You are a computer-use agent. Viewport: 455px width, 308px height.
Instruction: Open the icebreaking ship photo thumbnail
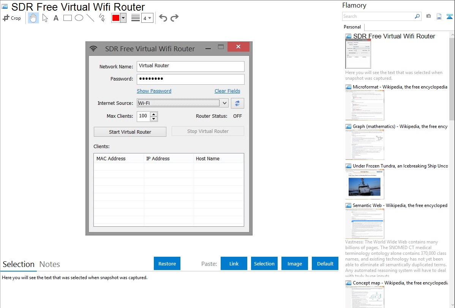[365, 184]
